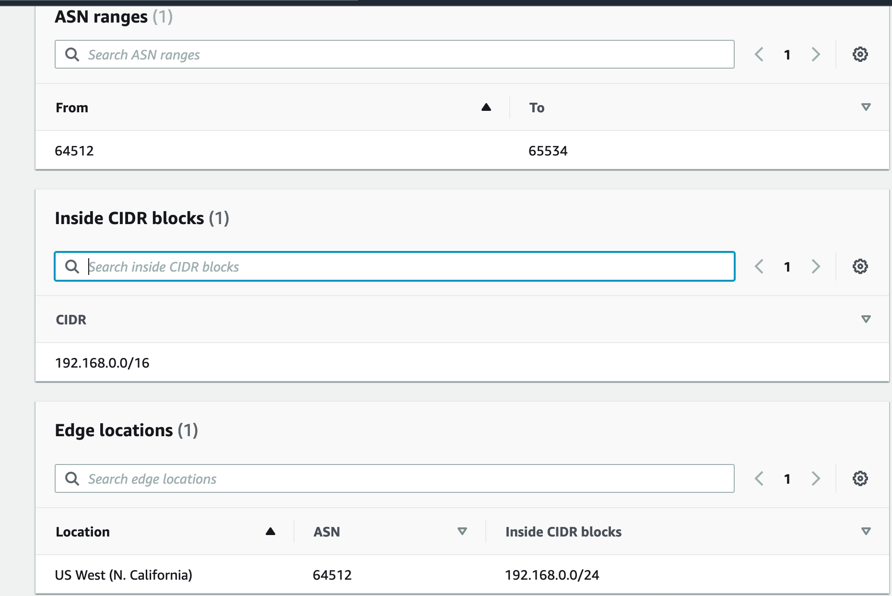Click sort triangle on To column
Image resolution: width=892 pixels, height=596 pixels.
click(866, 107)
